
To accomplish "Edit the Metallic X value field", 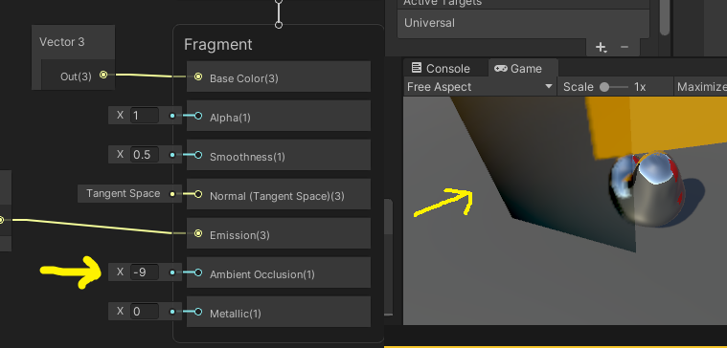I will coord(145,312).
